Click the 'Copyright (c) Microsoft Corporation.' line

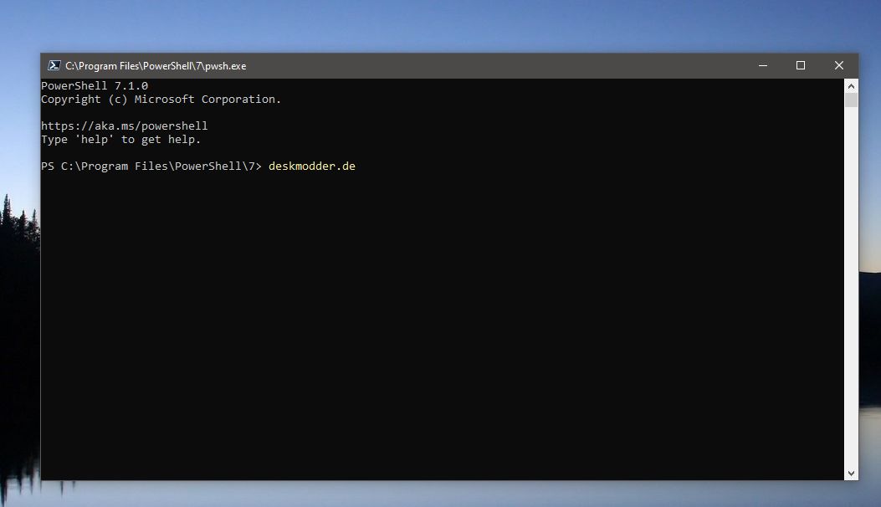pos(161,100)
